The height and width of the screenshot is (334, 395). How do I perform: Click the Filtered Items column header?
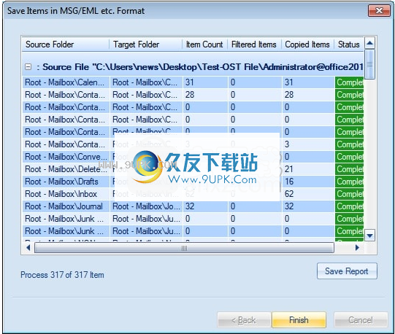254,44
